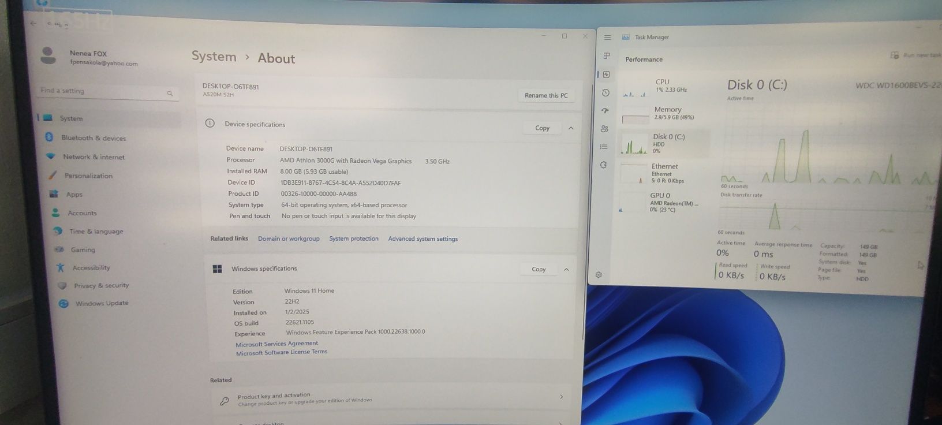Open Details tab in Task Manager

pyautogui.click(x=604, y=147)
